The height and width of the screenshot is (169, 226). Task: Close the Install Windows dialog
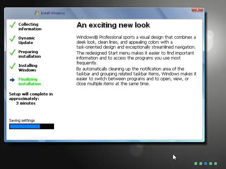click(x=197, y=10)
